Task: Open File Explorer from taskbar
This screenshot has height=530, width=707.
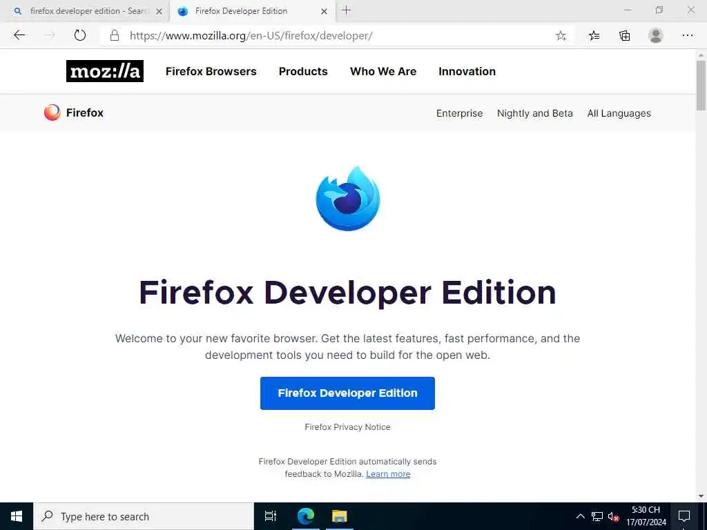Action: tap(340, 516)
